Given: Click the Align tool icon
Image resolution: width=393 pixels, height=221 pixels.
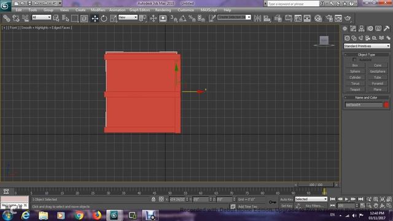Looking at the screenshot, I should pyautogui.click(x=267, y=18).
